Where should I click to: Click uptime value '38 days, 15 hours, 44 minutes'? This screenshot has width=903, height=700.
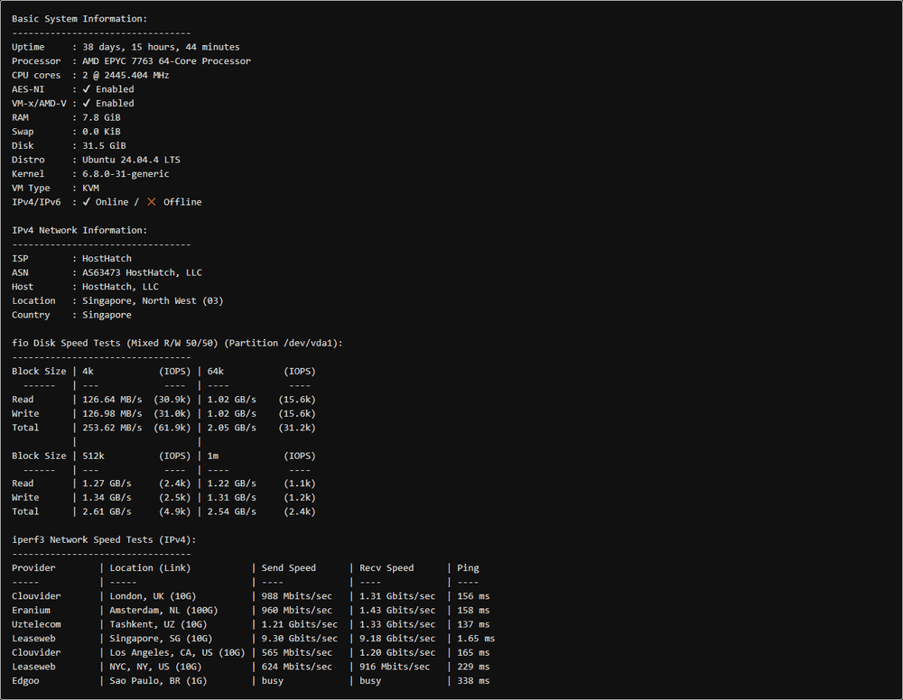[161, 47]
